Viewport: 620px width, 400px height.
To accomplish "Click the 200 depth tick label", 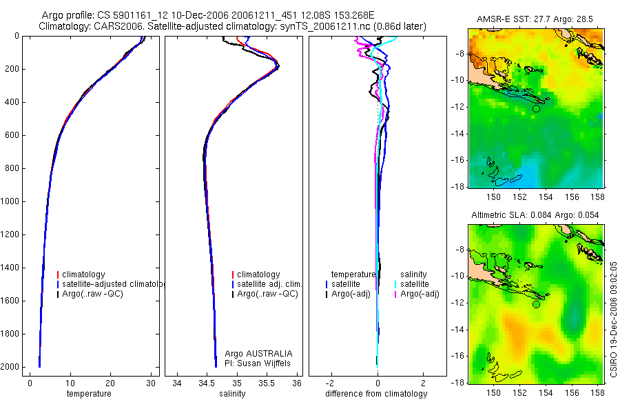I will (x=12, y=69).
